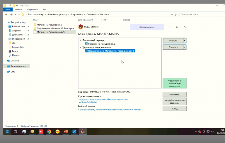Sort by the Дата изменения column header

[x=85, y=20]
